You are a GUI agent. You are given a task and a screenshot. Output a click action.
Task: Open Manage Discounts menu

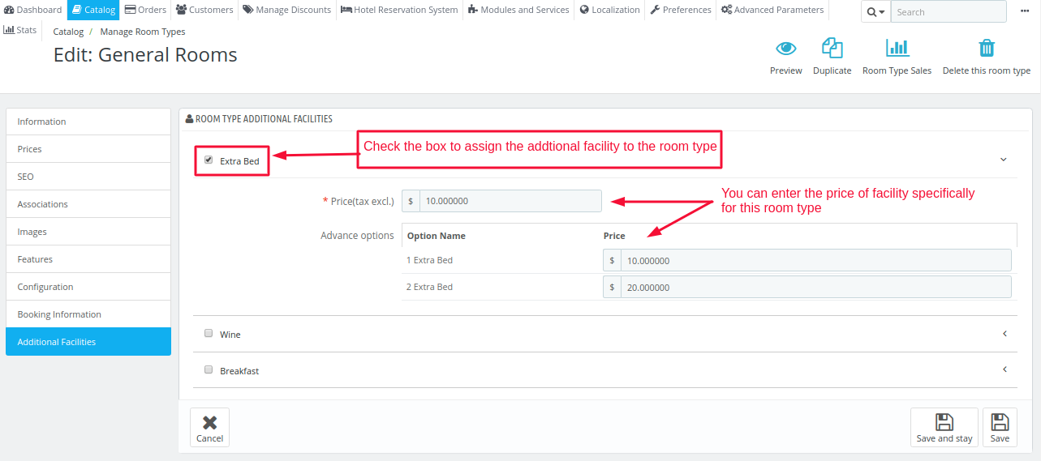point(286,10)
